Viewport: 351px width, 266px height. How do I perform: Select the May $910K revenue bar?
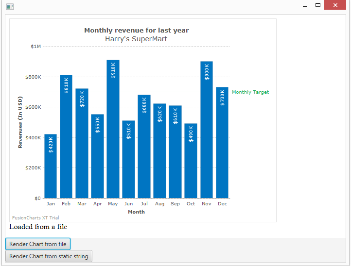coord(113,129)
